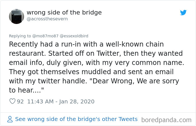This screenshot has height=126, width=196.
Task: Click the 11:43 AM time
Action: pos(40,101)
